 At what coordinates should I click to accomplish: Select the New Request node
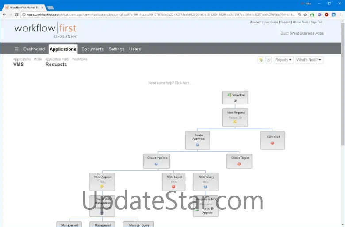pyautogui.click(x=235, y=117)
